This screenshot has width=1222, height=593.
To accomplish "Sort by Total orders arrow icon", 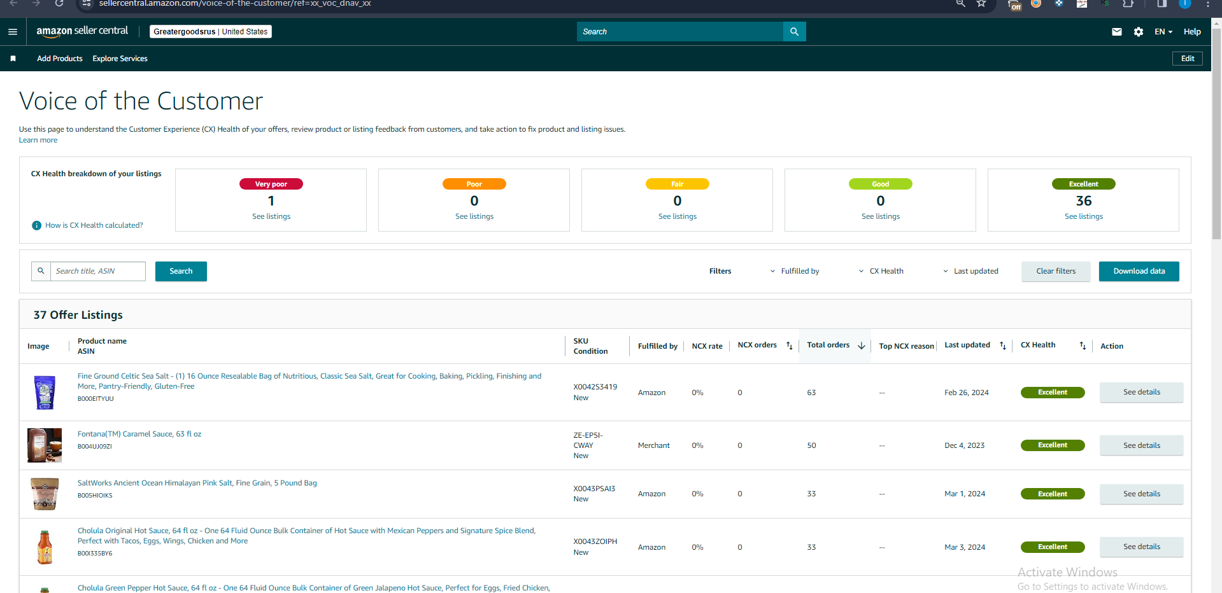I will pyautogui.click(x=862, y=345).
